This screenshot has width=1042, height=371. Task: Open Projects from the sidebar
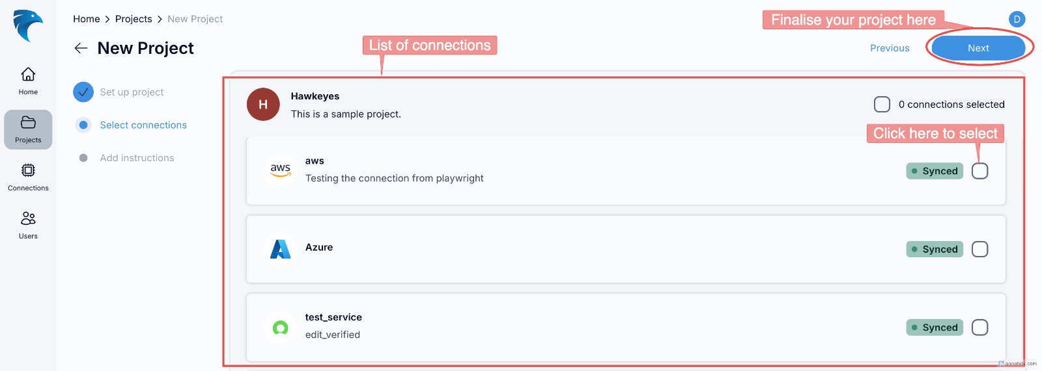coord(28,129)
